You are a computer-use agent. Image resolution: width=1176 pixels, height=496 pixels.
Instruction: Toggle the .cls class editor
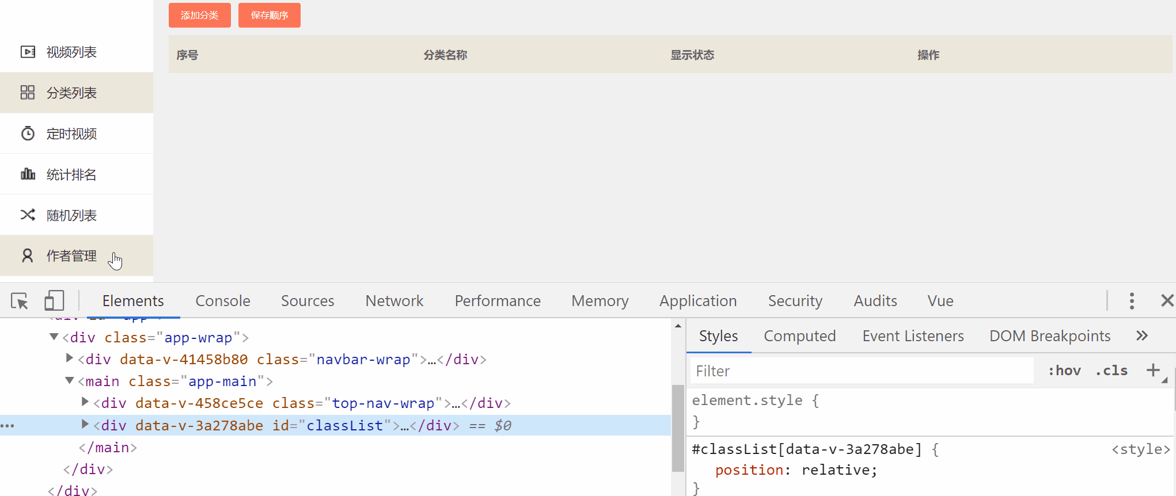(x=1111, y=371)
